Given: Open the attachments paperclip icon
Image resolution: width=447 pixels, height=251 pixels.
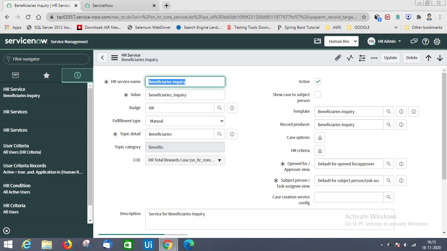Looking at the screenshot, I should pos(338,58).
